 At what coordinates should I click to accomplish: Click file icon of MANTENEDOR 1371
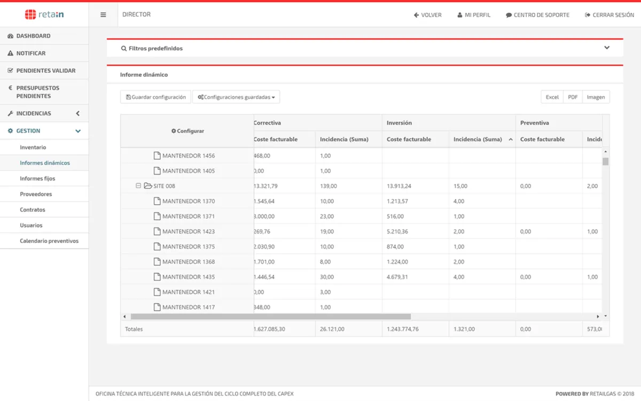pyautogui.click(x=157, y=216)
